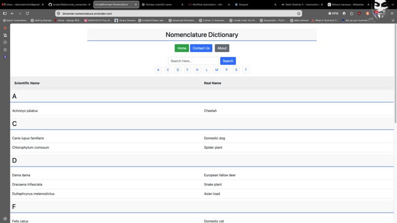Screen dimensions: 397x223
Task: Open the eRecruitment bookmark
Action: pyautogui.click(x=299, y=21)
